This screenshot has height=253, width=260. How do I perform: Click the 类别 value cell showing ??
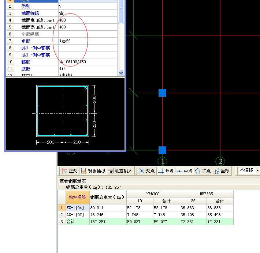88,7
